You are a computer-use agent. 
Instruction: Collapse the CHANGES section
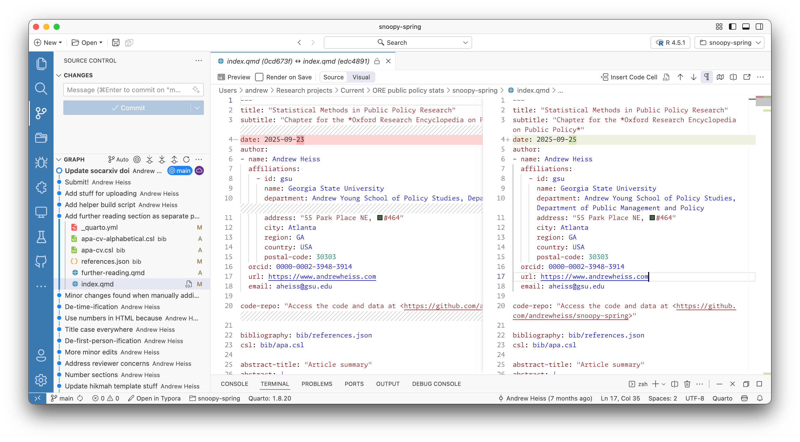click(59, 75)
